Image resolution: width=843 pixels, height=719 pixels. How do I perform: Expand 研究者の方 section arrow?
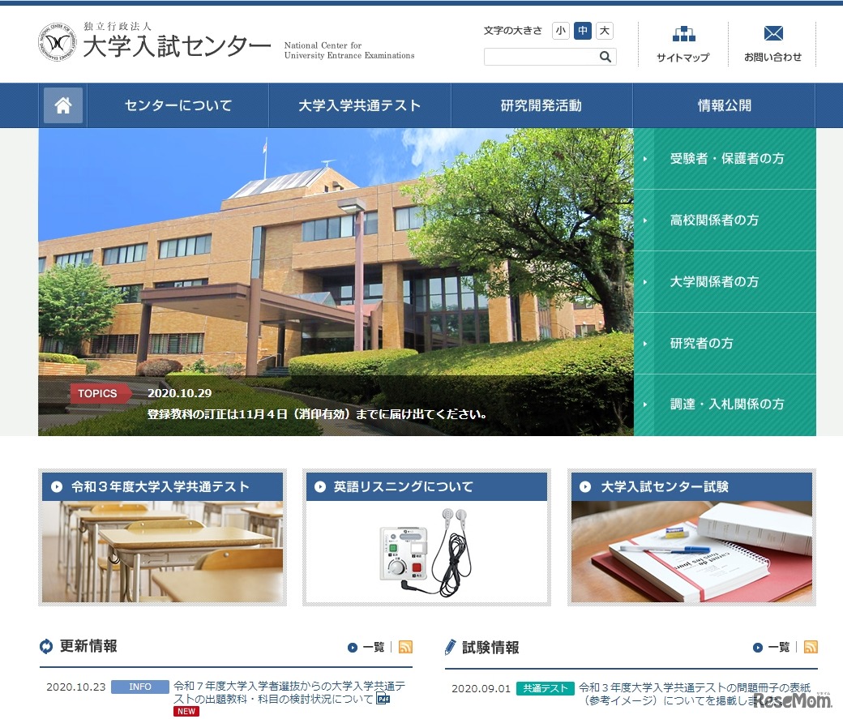click(644, 343)
